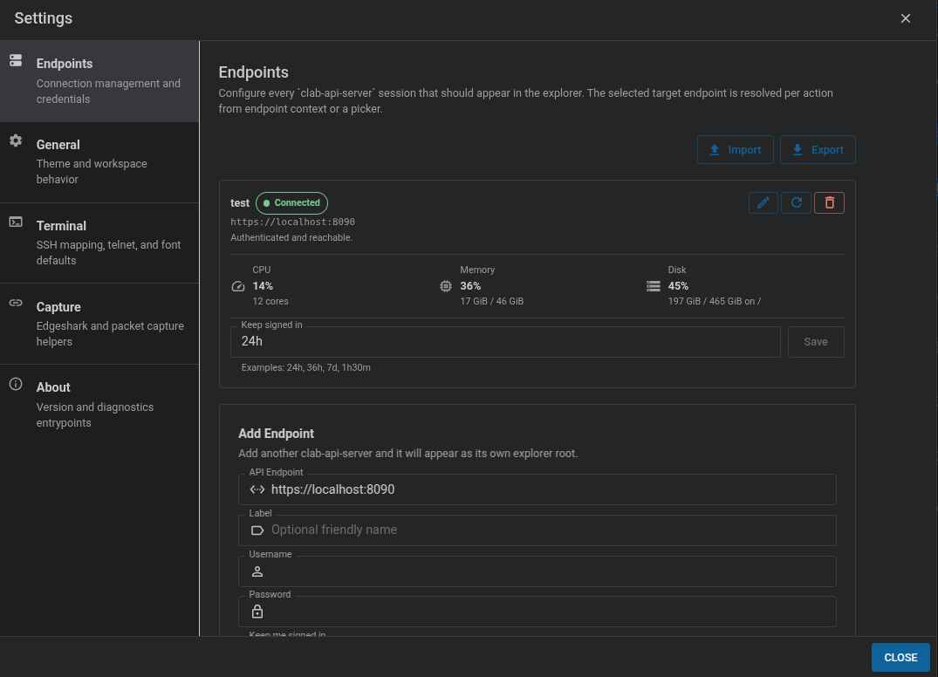Viewport: 938px width, 677px height.
Task: Open the General settings section
Action: pyautogui.click(x=99, y=162)
